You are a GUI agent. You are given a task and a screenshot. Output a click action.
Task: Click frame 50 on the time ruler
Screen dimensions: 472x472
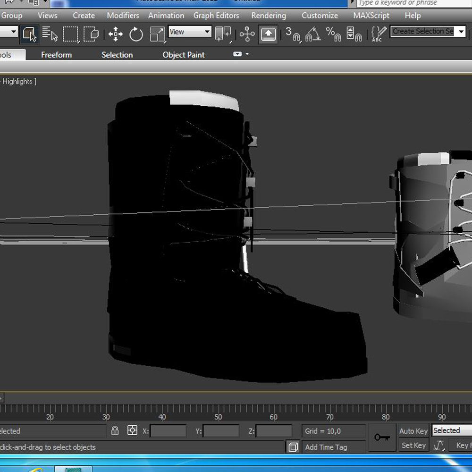coord(218,417)
